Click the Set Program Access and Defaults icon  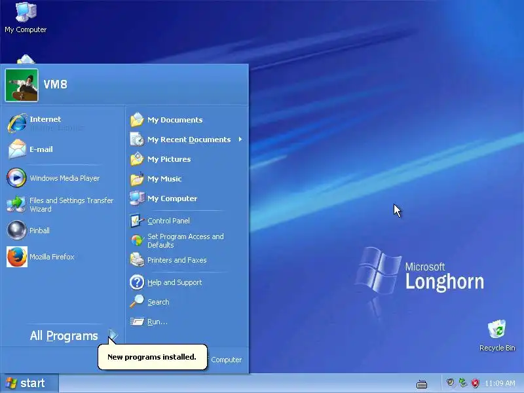pyautogui.click(x=137, y=240)
